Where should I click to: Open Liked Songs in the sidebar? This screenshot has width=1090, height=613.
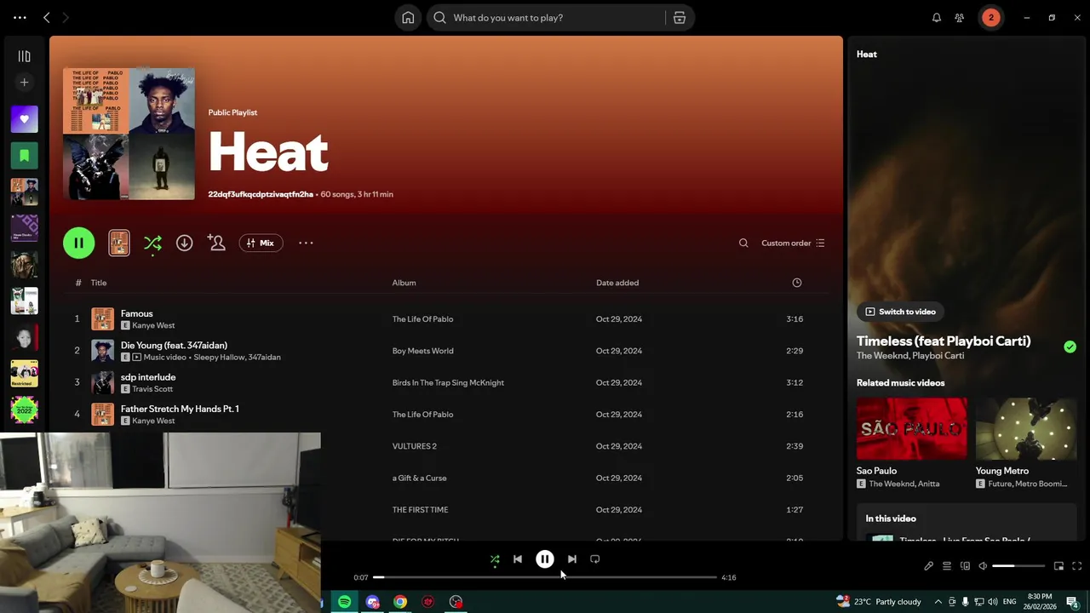[24, 119]
